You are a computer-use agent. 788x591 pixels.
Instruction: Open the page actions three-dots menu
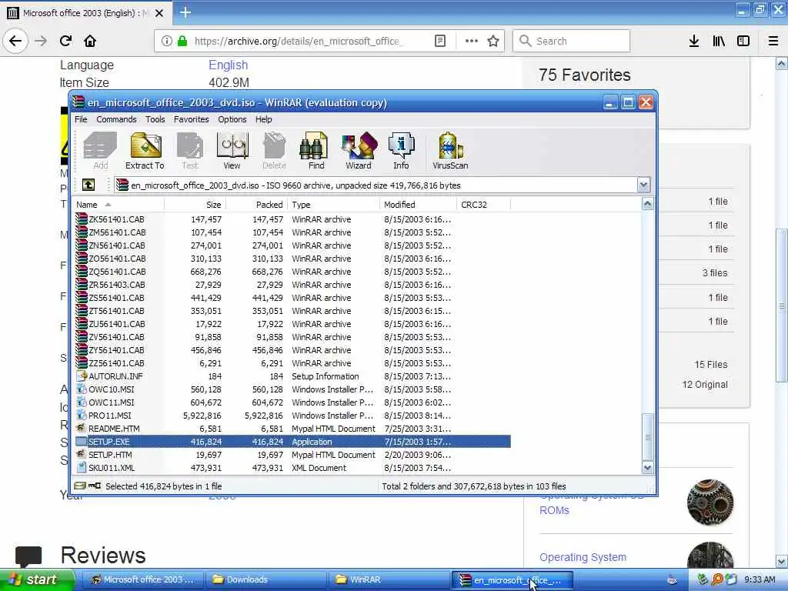tap(472, 41)
